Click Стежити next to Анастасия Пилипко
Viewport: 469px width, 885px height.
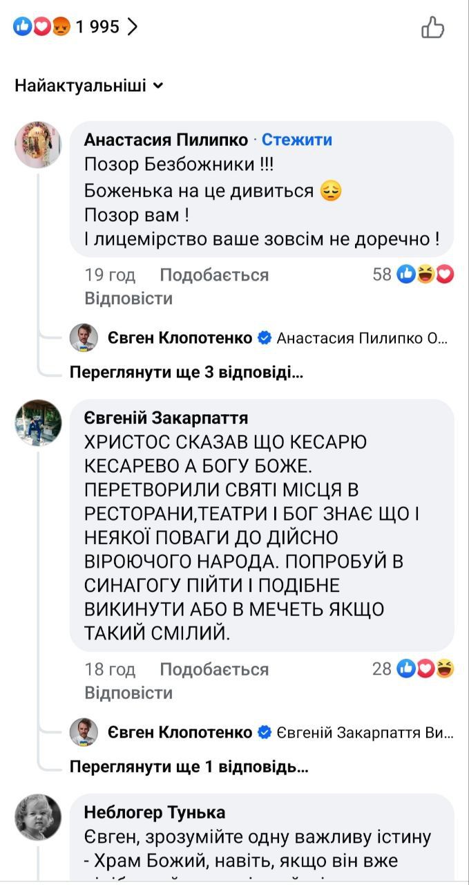click(x=297, y=140)
